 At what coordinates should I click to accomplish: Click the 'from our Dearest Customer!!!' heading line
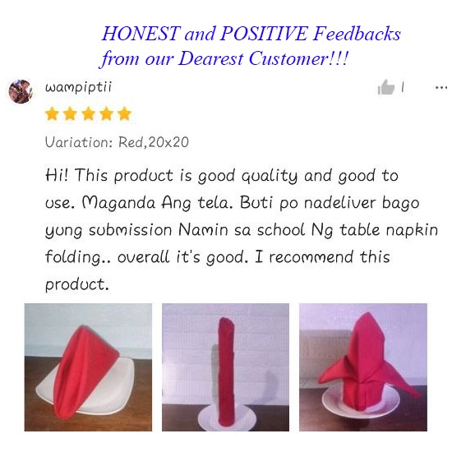coord(224,59)
